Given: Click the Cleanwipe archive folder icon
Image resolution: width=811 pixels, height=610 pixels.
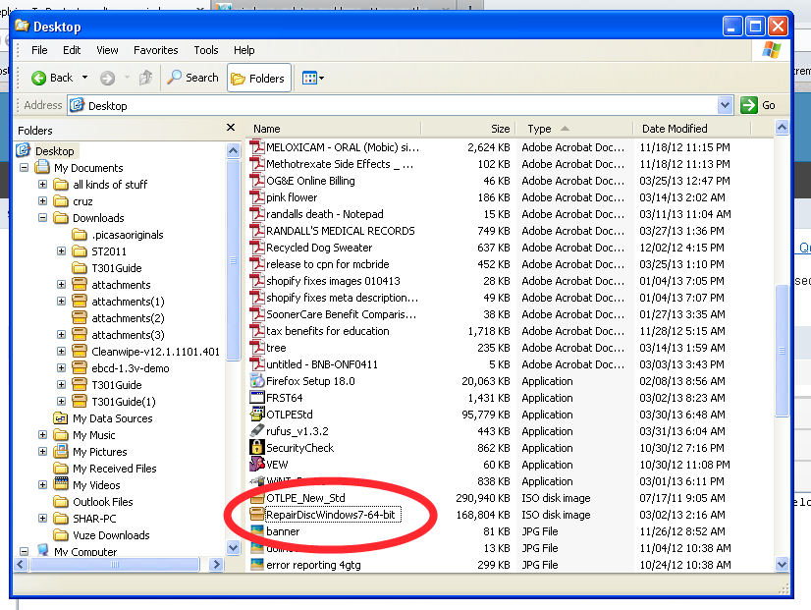Looking at the screenshot, I should point(80,352).
